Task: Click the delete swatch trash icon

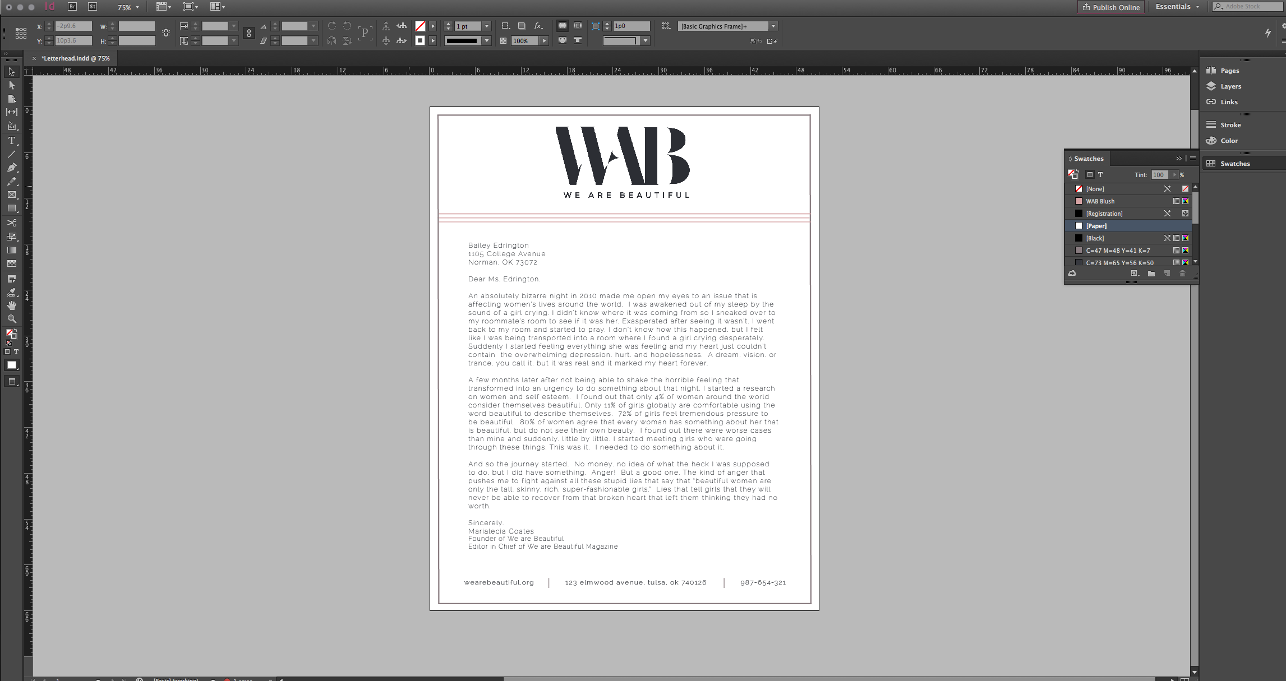Action: point(1182,274)
